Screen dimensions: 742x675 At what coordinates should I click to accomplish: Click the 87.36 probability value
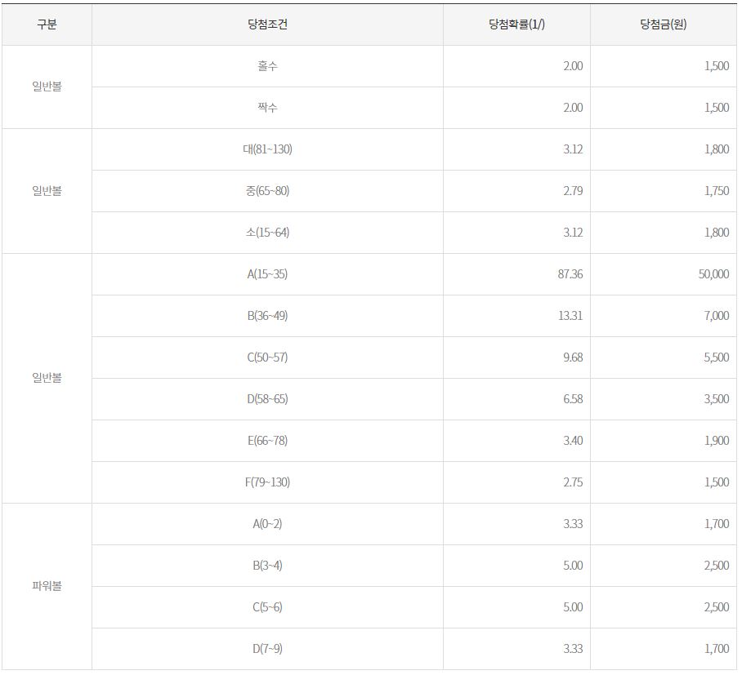570,274
